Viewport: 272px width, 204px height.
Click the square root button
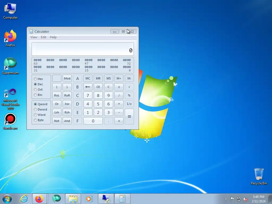click(129, 87)
